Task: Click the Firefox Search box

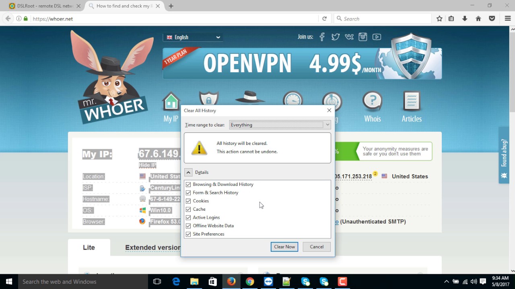Action: coord(382,18)
